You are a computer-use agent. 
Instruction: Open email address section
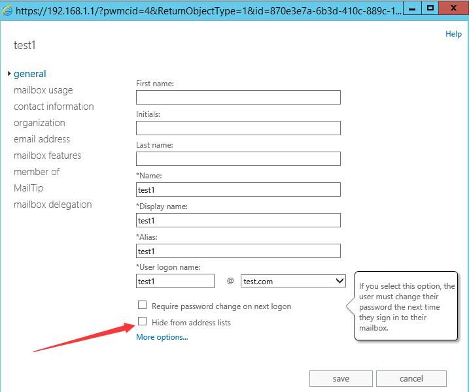[x=42, y=139]
